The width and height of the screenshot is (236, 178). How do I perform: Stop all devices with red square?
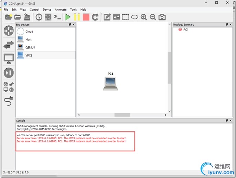pos(86,17)
